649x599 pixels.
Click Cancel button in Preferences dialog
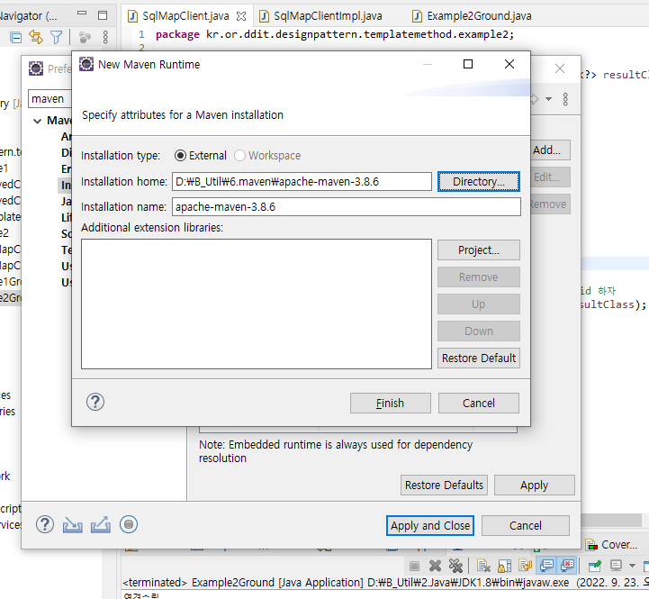[526, 526]
